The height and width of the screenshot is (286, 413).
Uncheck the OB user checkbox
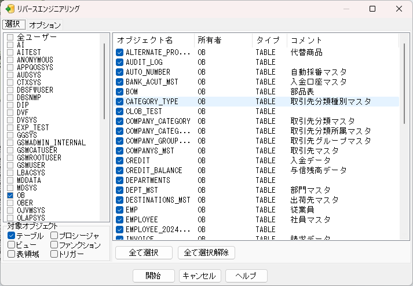coord(10,196)
